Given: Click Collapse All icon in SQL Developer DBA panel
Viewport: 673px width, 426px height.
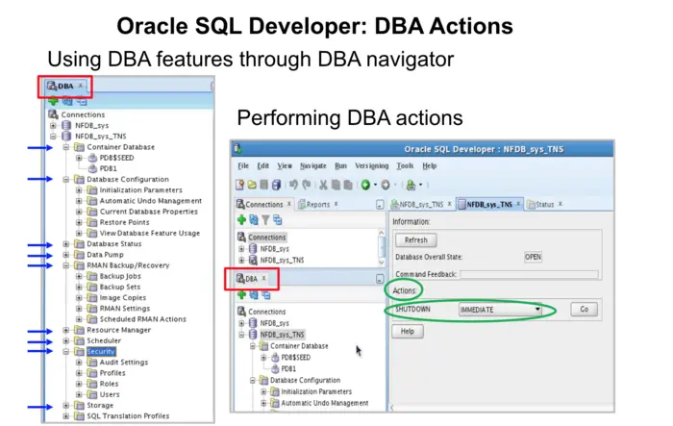Looking at the screenshot, I should [x=266, y=294].
